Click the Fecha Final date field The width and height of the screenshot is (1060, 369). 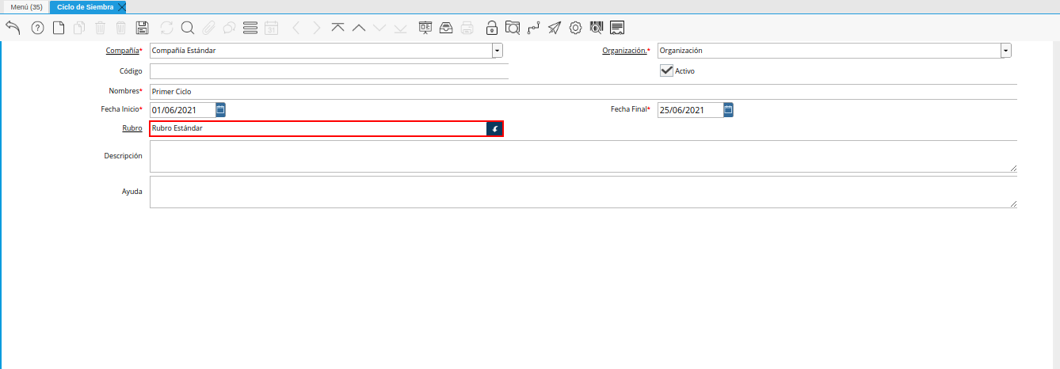(690, 110)
